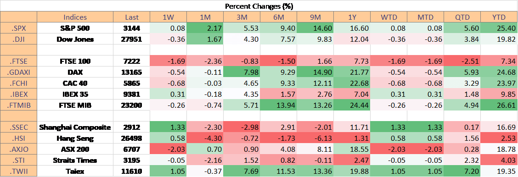Select Taiex QTD value 7.20

[462, 171]
